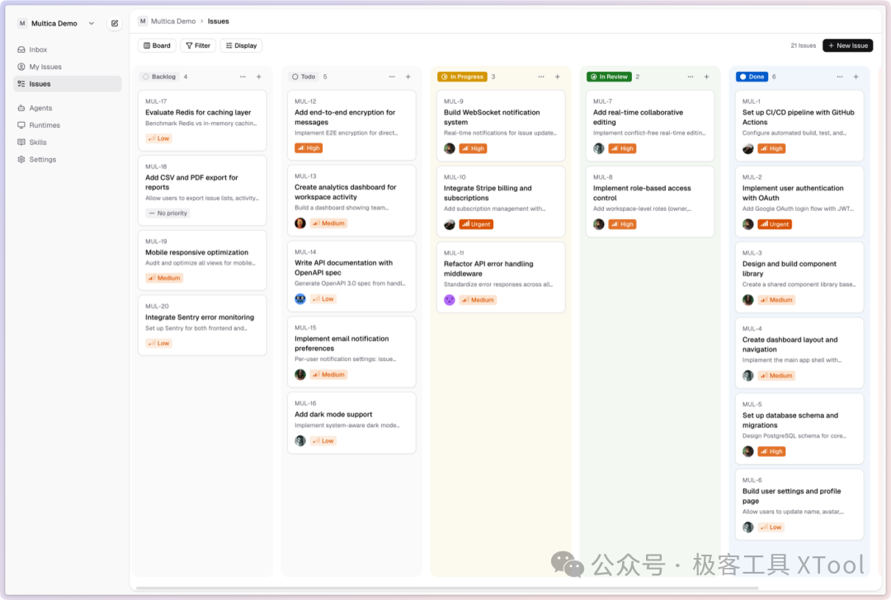Viewport: 891px width, 600px height.
Task: Open Settings from the sidebar
Action: pyautogui.click(x=67, y=160)
